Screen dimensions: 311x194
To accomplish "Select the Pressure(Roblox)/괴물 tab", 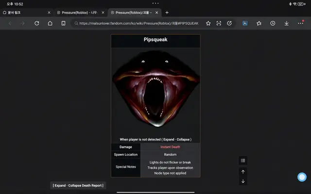I will coord(135,13).
